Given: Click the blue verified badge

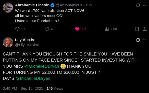Looking at the screenshot, I should (x=52, y=5).
